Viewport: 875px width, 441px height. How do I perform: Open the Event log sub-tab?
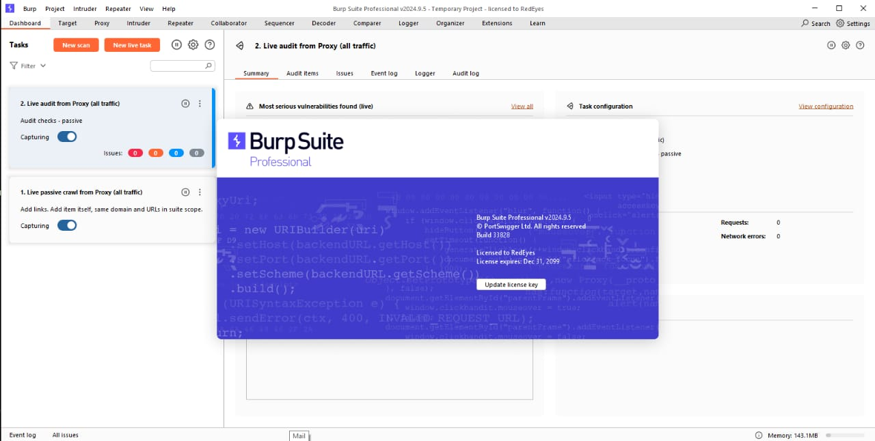click(x=384, y=73)
